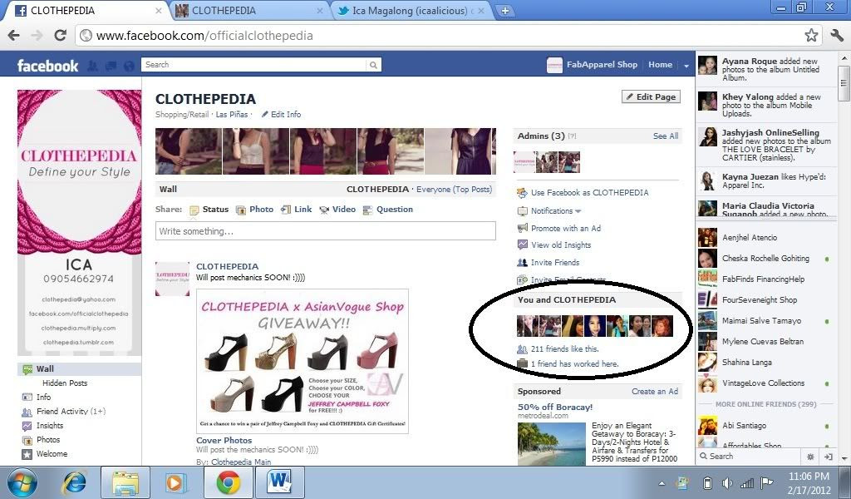This screenshot has width=851, height=499.
Task: Open friend requests icon in Facebook bar
Action: coord(93,66)
